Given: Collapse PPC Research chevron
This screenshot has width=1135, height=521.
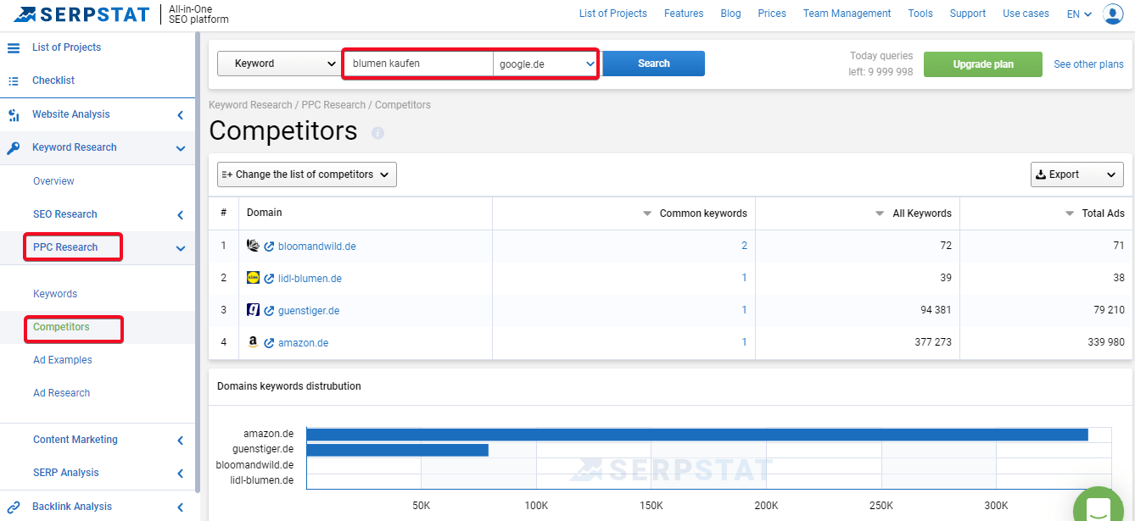Looking at the screenshot, I should point(180,248).
